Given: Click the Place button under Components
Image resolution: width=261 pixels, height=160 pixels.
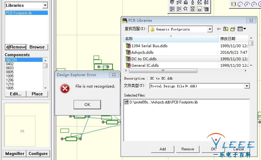Looking at the screenshot, I should point(37,94).
